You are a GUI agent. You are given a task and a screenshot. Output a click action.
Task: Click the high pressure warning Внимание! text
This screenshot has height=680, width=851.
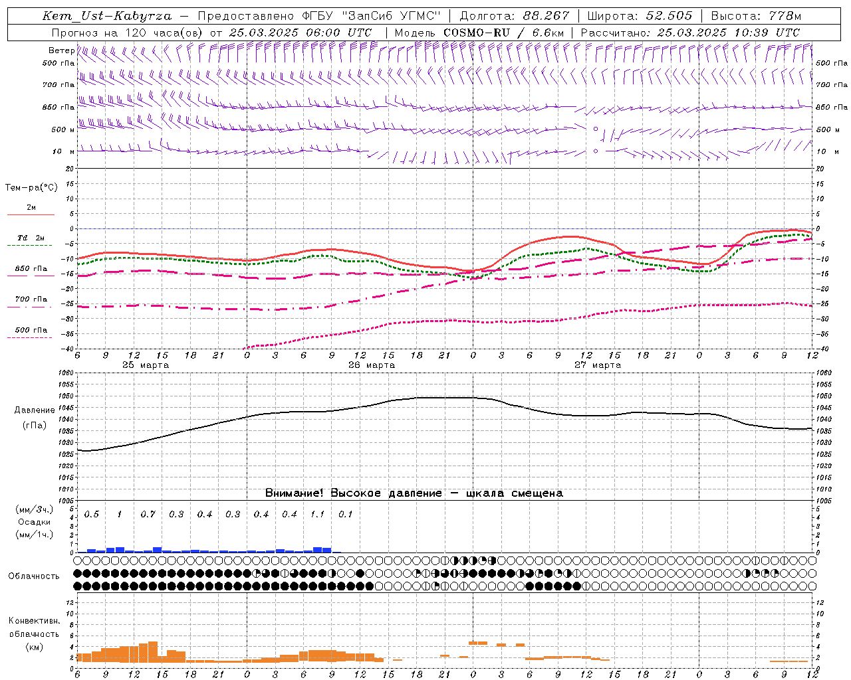[414, 493]
